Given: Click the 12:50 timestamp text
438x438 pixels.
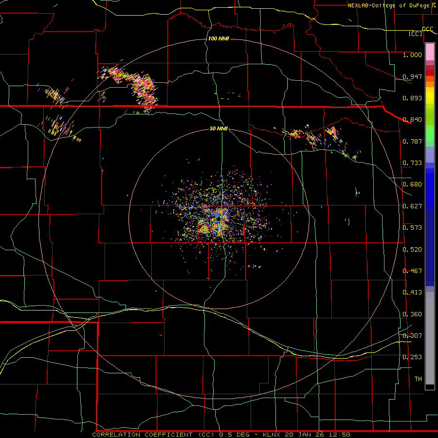Looking at the screenshot, I should pos(339,435).
